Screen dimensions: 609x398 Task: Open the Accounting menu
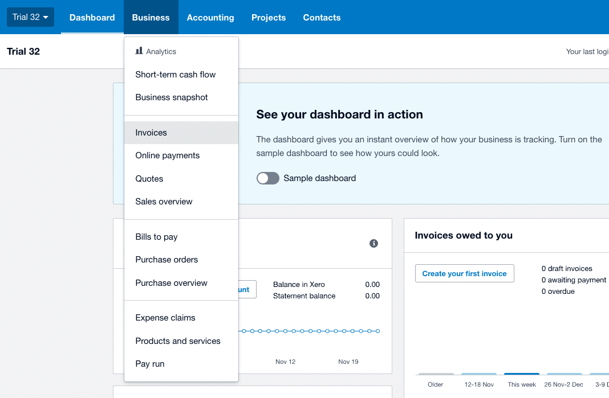pos(210,18)
